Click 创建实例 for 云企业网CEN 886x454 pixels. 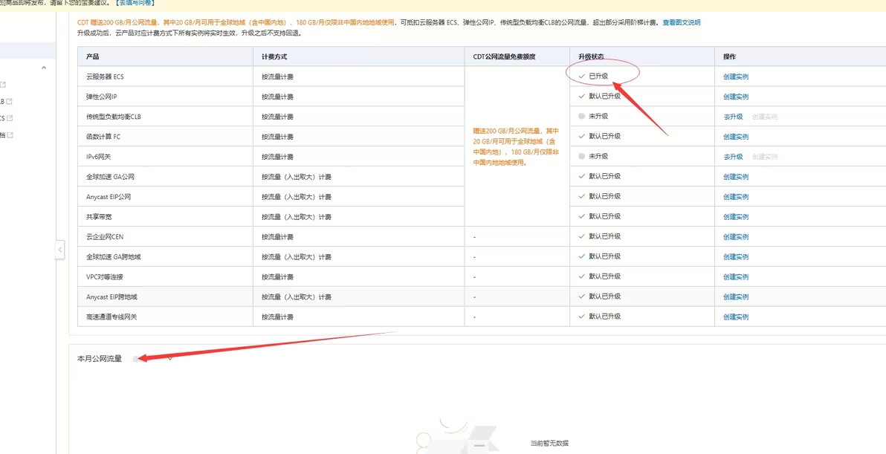[x=736, y=237]
